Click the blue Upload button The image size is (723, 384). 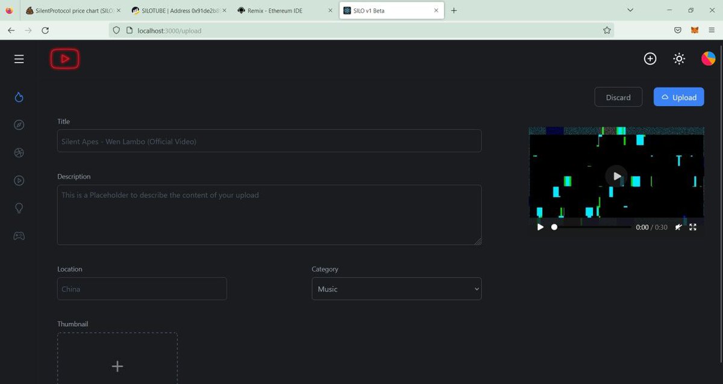click(x=678, y=97)
